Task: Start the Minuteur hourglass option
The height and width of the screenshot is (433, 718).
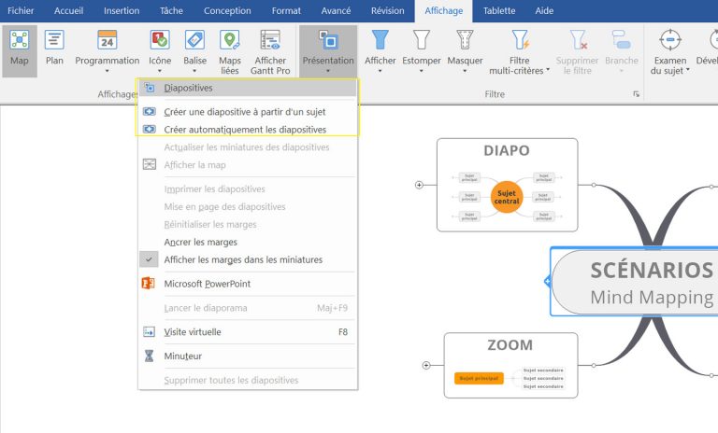Action: [182, 356]
